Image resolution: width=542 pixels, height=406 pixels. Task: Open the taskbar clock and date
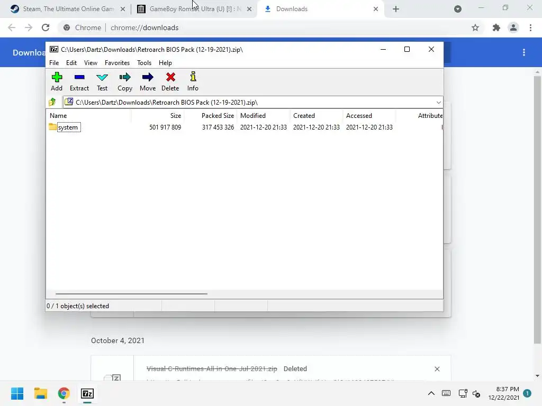[x=504, y=393]
